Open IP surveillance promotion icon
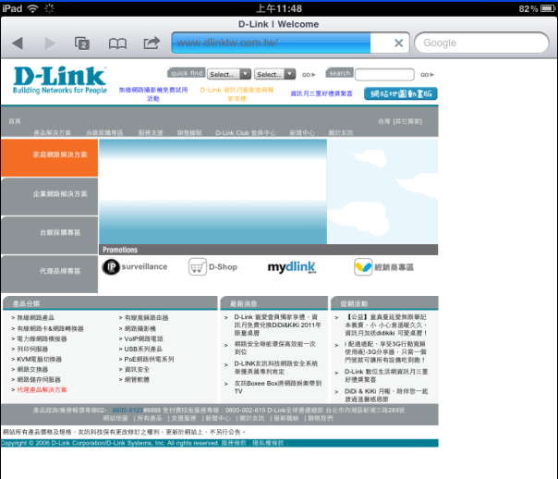The image size is (558, 479). (135, 266)
